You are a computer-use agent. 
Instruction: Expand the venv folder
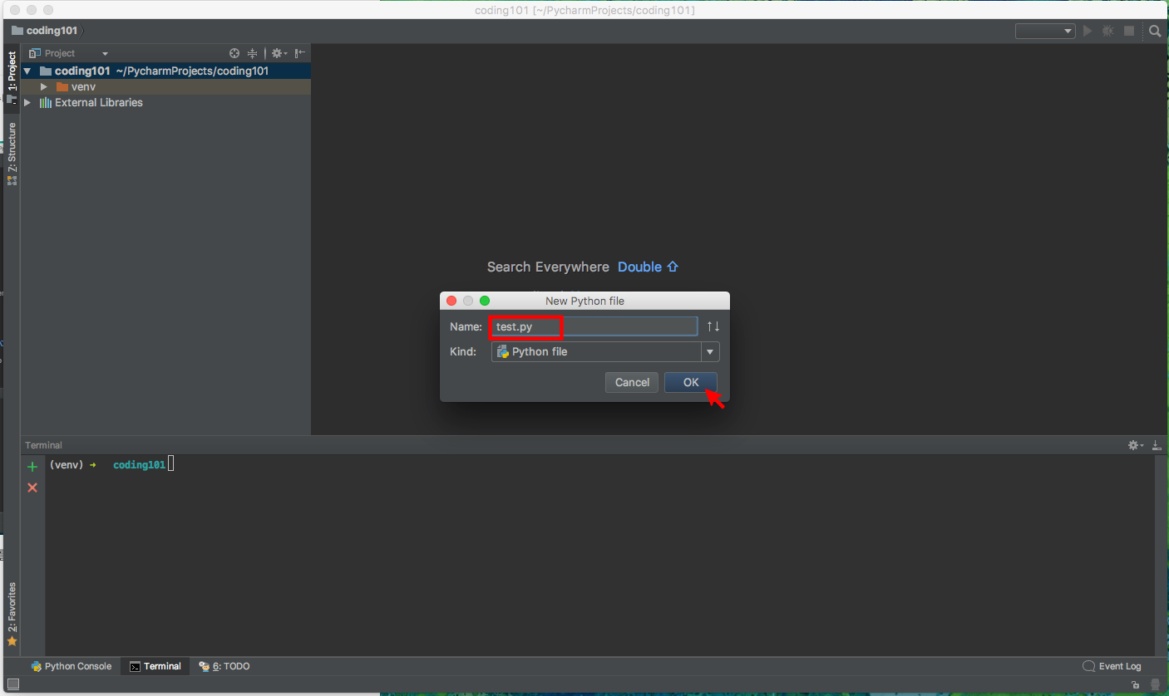[44, 86]
